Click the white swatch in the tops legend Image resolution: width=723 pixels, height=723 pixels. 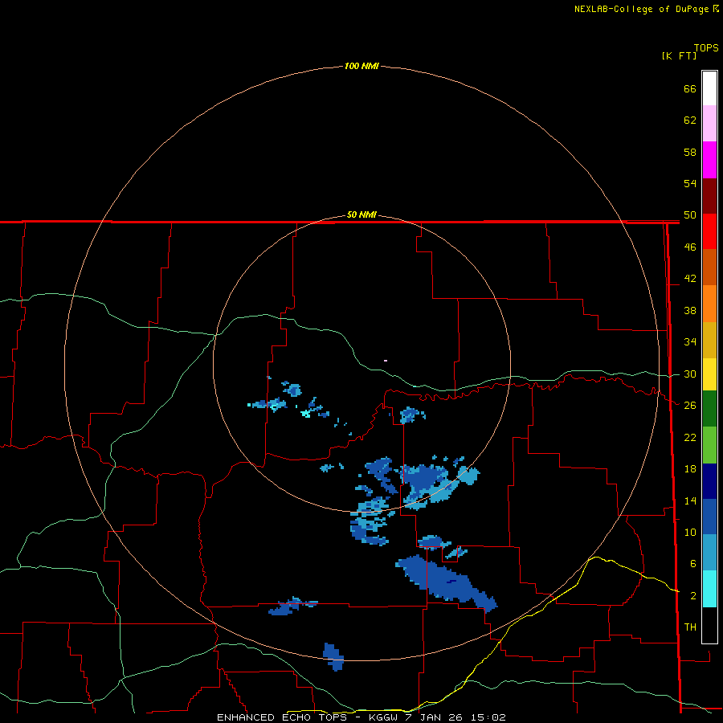click(709, 88)
